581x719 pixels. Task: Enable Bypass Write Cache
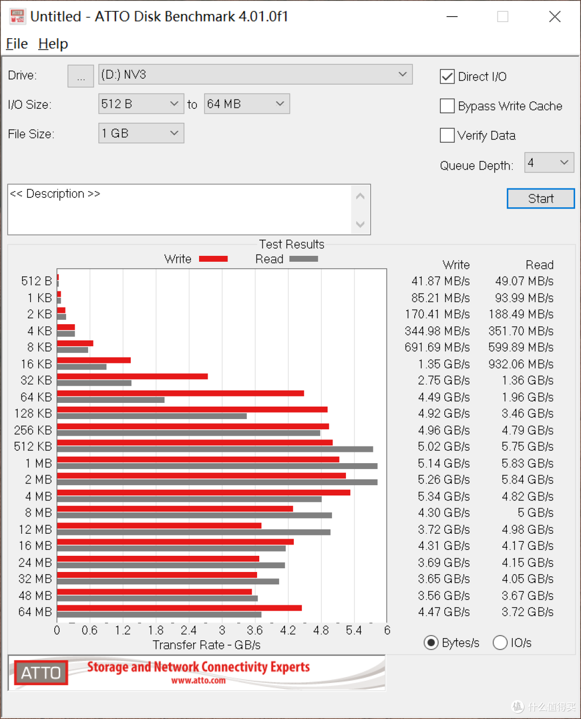pos(447,106)
